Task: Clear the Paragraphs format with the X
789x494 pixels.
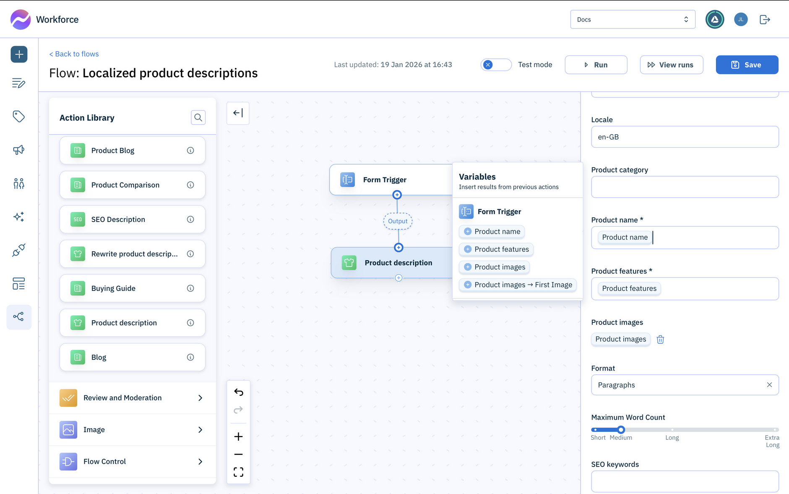Action: (770, 384)
